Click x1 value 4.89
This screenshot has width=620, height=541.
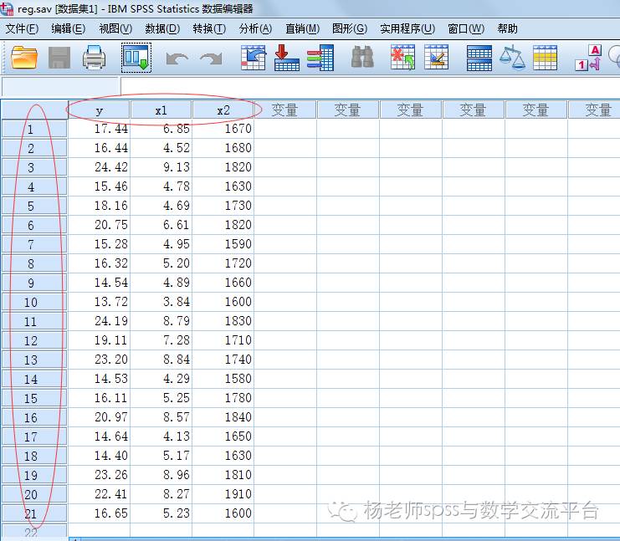click(x=161, y=283)
